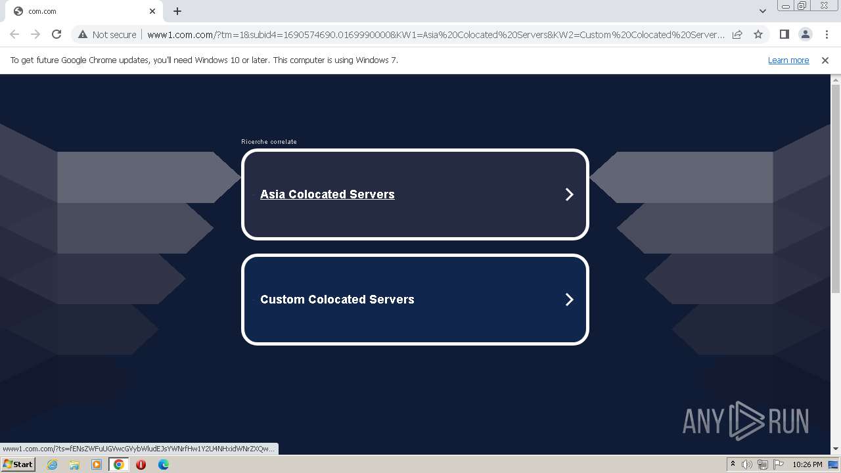Click arrow on Asia Colocated Servers card

coord(570,194)
